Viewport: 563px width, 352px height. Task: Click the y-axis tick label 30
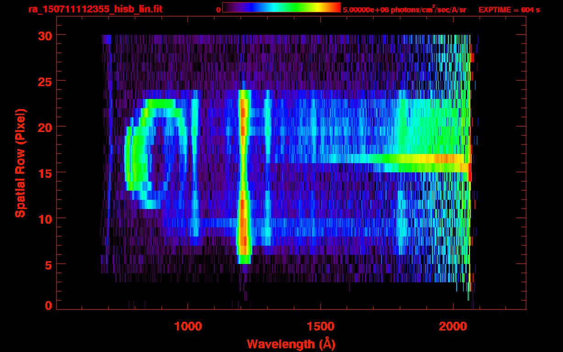click(45, 35)
